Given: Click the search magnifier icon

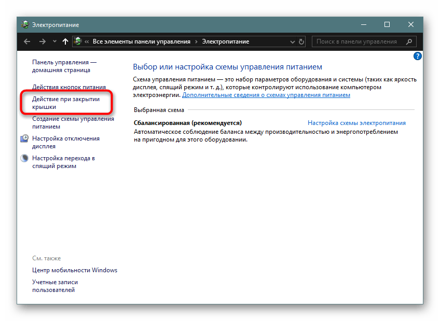Looking at the screenshot, I should tap(409, 41).
